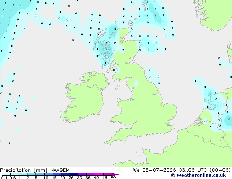
Task: Choose the magenta swatch between 40 and 45
Action: 99,174
